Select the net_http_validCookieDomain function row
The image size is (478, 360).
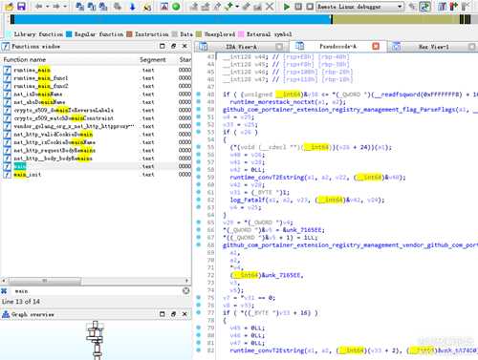[x=96, y=135]
